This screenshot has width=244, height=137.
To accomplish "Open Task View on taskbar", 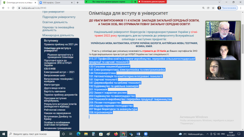I will pyautogui.click(x=71, y=134).
